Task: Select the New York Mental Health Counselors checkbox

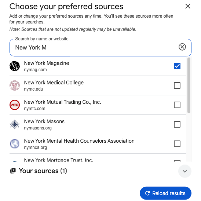Action: 177,144
